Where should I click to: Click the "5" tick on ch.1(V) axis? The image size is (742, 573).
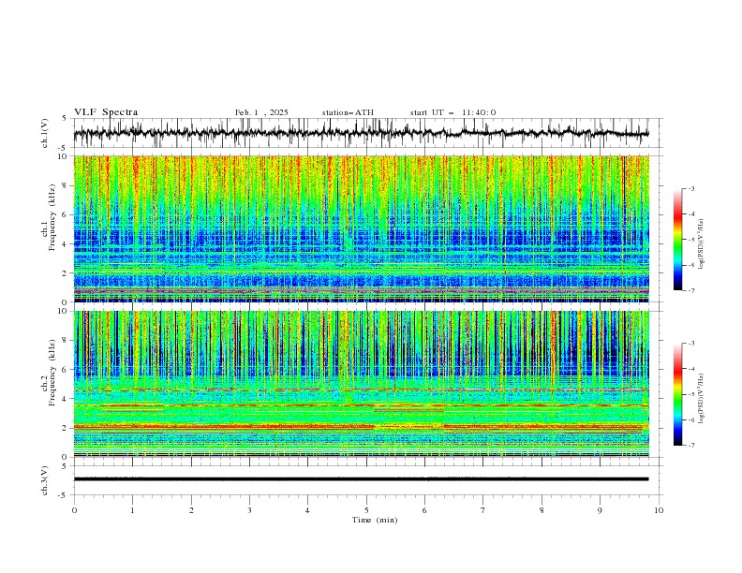point(65,119)
